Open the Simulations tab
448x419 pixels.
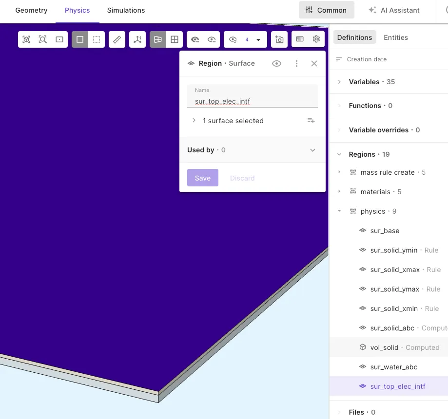click(x=126, y=10)
